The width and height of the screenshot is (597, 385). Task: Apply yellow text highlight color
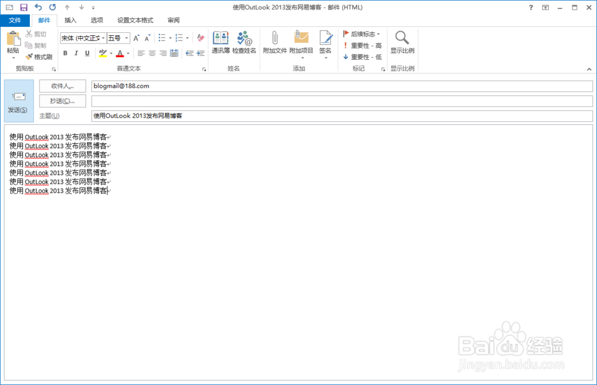coord(103,53)
